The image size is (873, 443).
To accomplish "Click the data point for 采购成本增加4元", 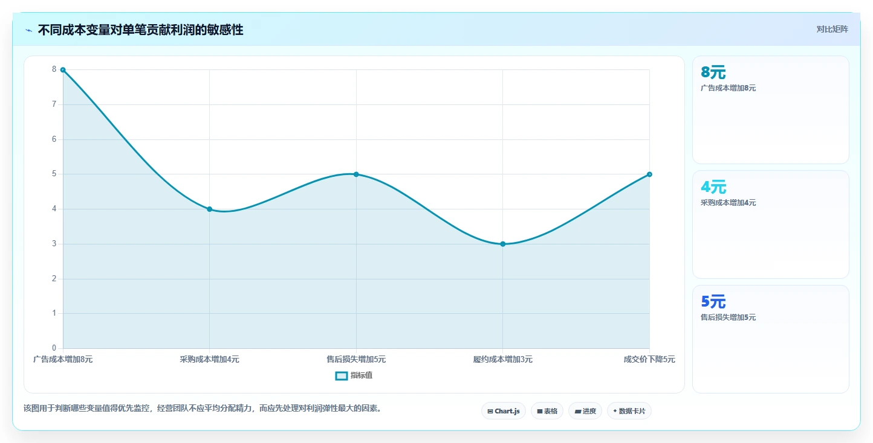I will click(x=209, y=209).
